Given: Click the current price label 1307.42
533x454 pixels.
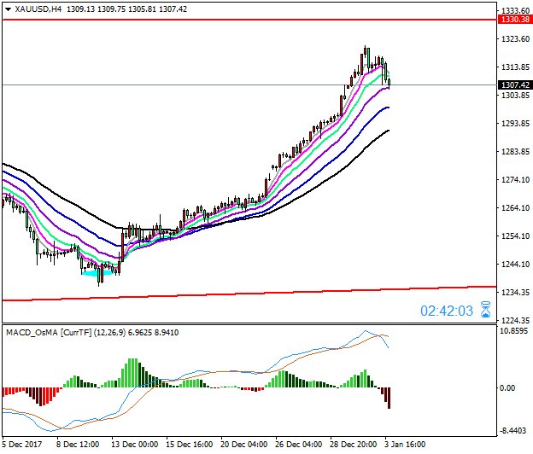Looking at the screenshot, I should pos(515,84).
